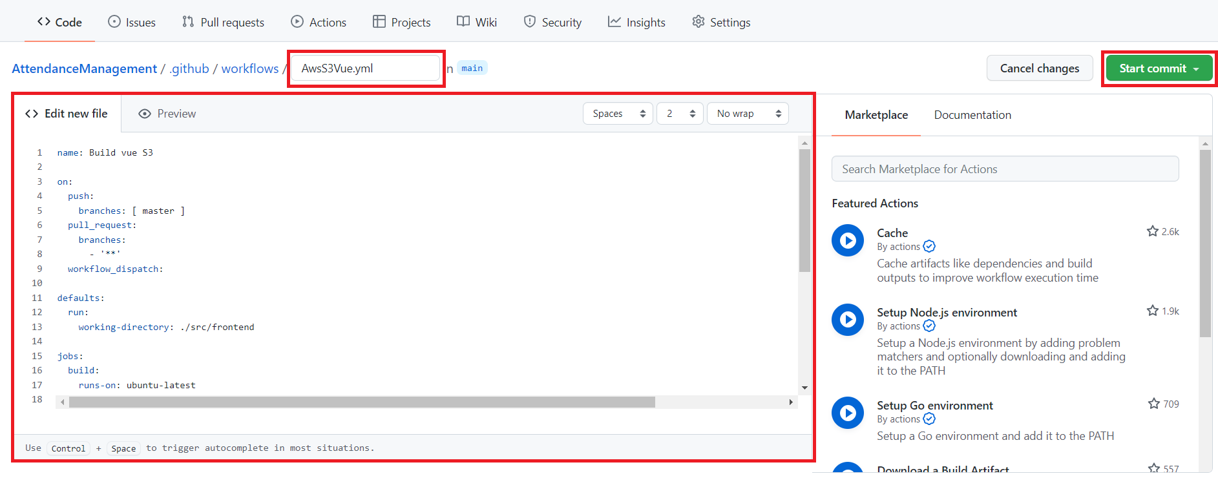Click editor scrollbar up arrow
The height and width of the screenshot is (478, 1218).
804,143
